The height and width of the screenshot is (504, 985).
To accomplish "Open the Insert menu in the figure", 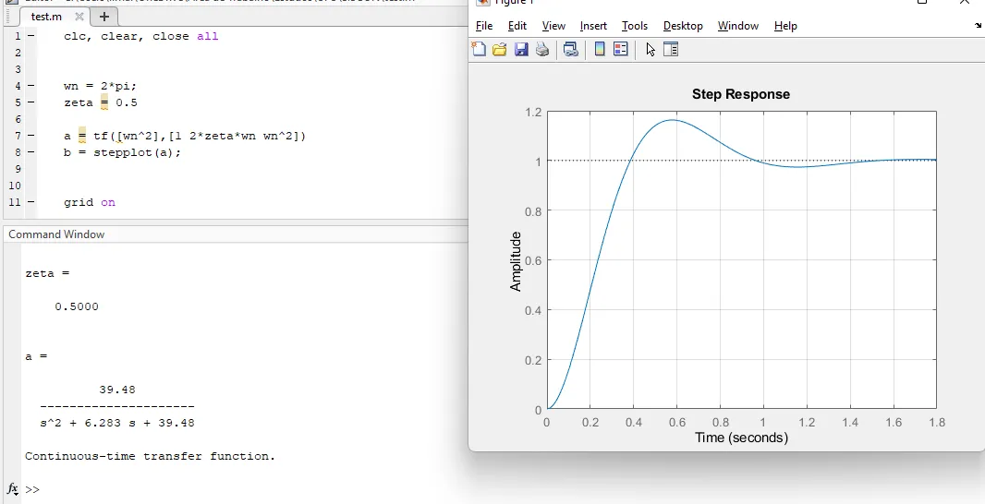I will 593,26.
